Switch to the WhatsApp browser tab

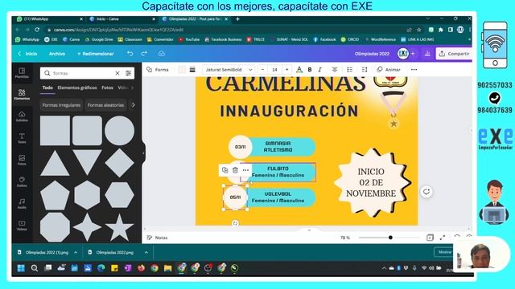[49, 19]
